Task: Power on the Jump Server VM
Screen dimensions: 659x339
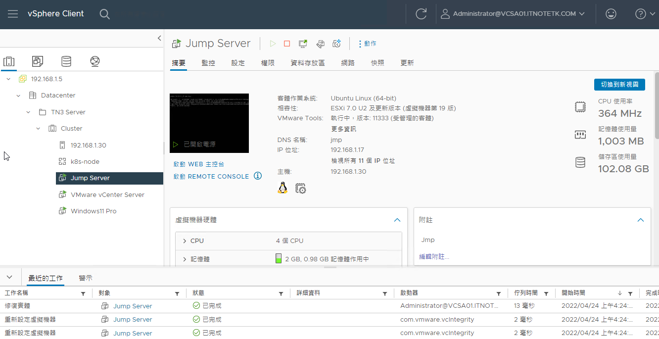Action: pyautogui.click(x=273, y=44)
